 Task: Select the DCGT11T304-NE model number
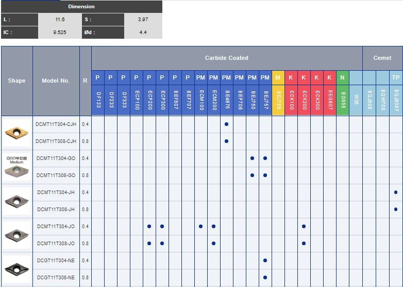[56, 261]
